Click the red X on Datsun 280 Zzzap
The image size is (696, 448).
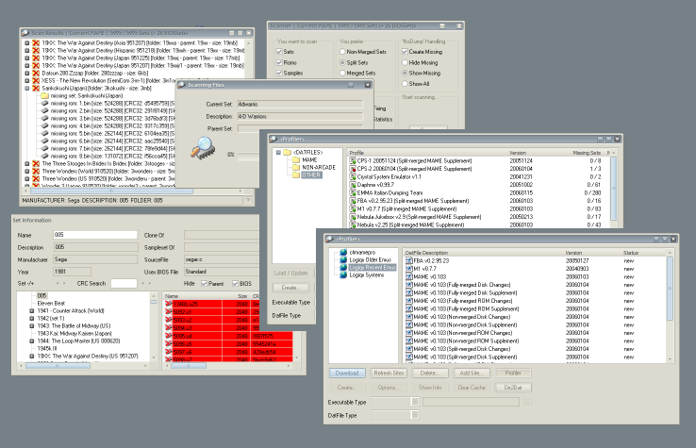pyautogui.click(x=37, y=74)
